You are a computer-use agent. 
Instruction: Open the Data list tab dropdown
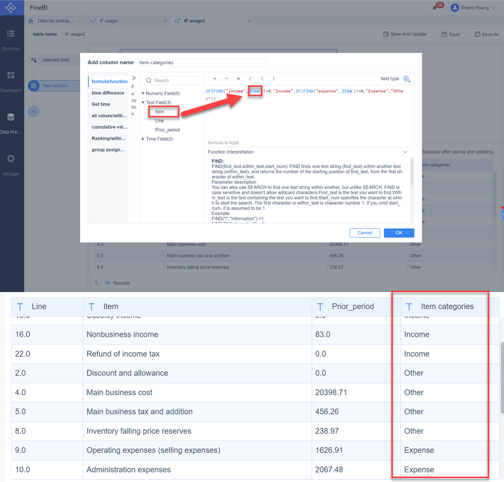79,21
